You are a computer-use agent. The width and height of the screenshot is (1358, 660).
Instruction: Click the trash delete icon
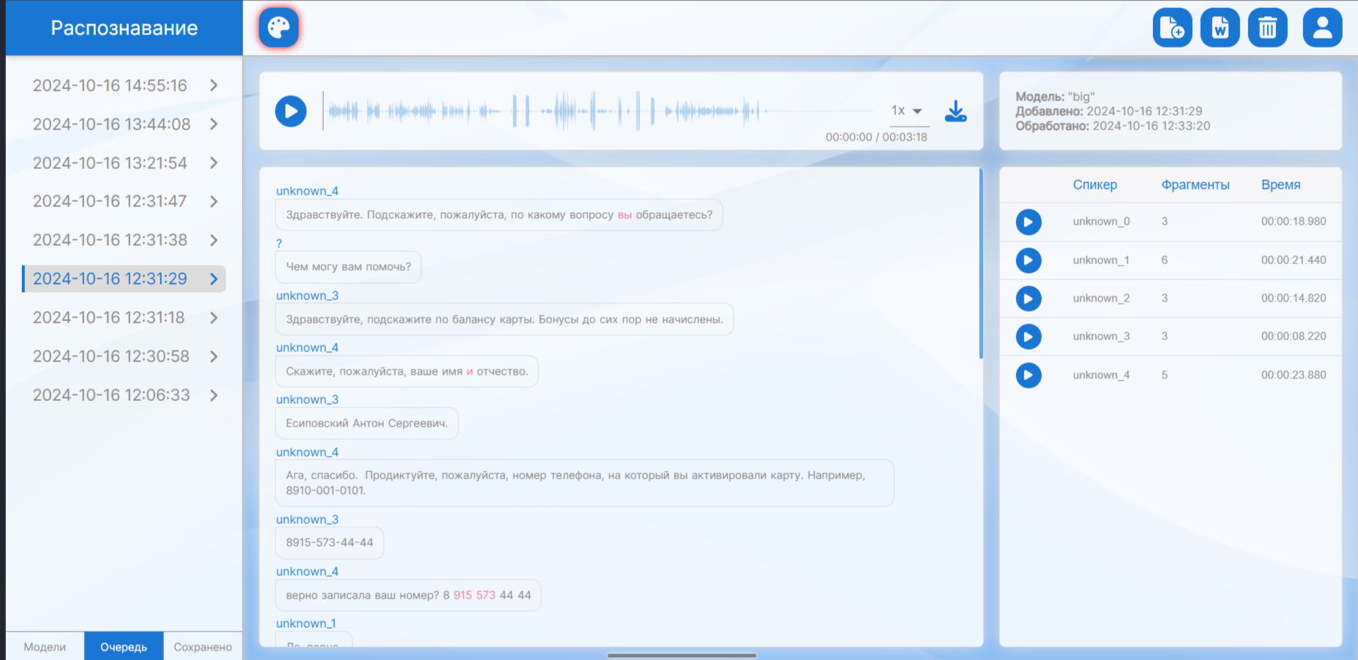pyautogui.click(x=1267, y=28)
